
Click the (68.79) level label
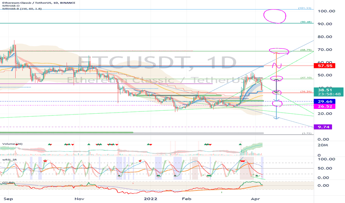tap(306, 50)
